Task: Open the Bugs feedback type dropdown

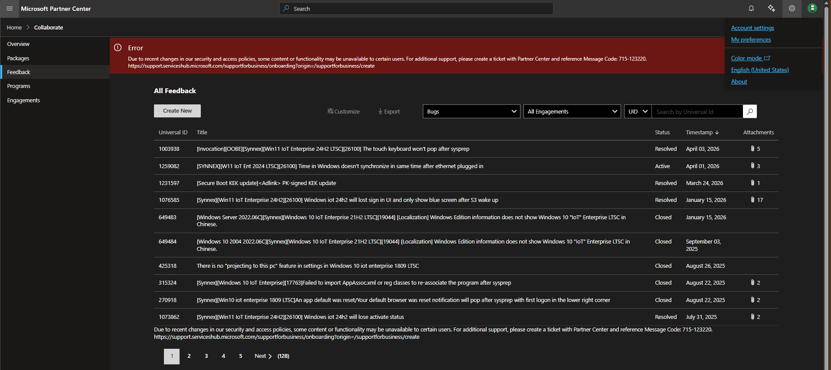Action: [471, 111]
